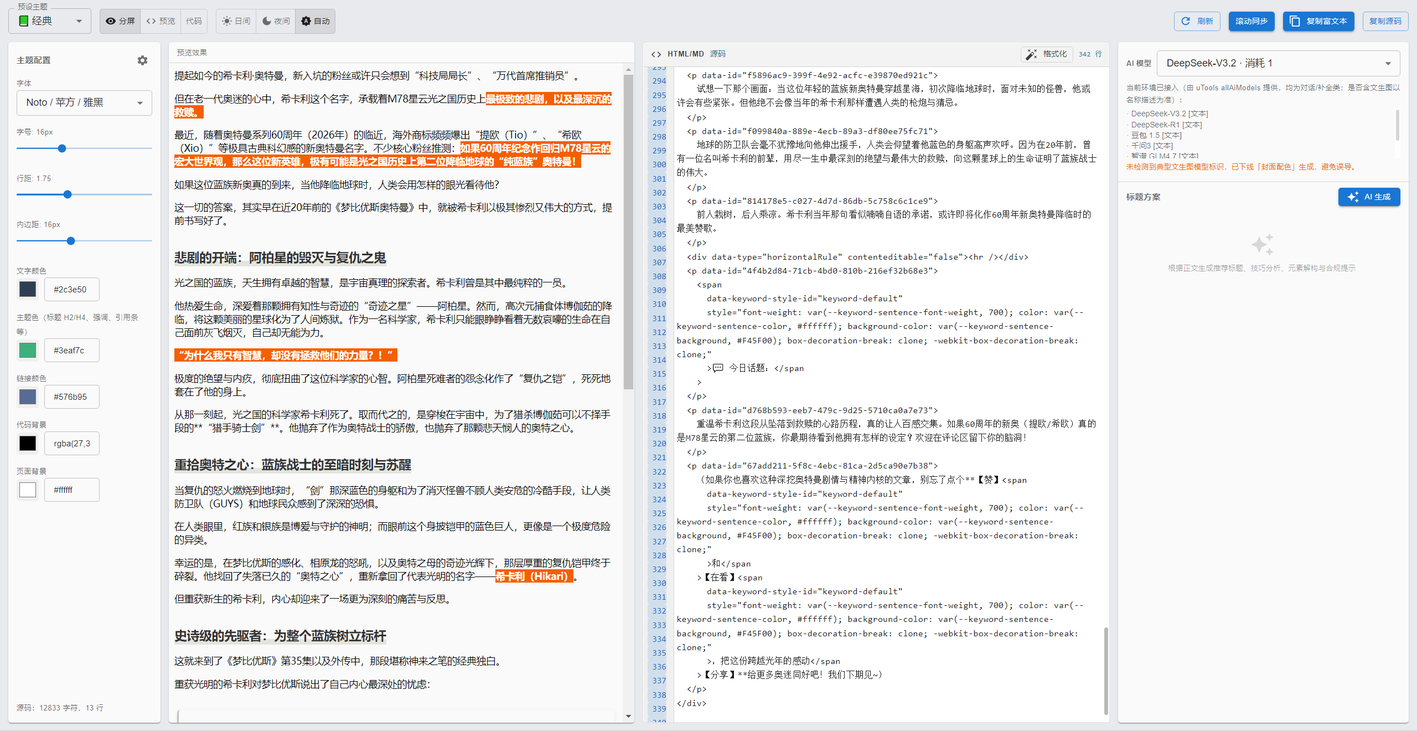Edit the code background rgba field
Viewport: 1417px width, 731px height.
coord(72,443)
